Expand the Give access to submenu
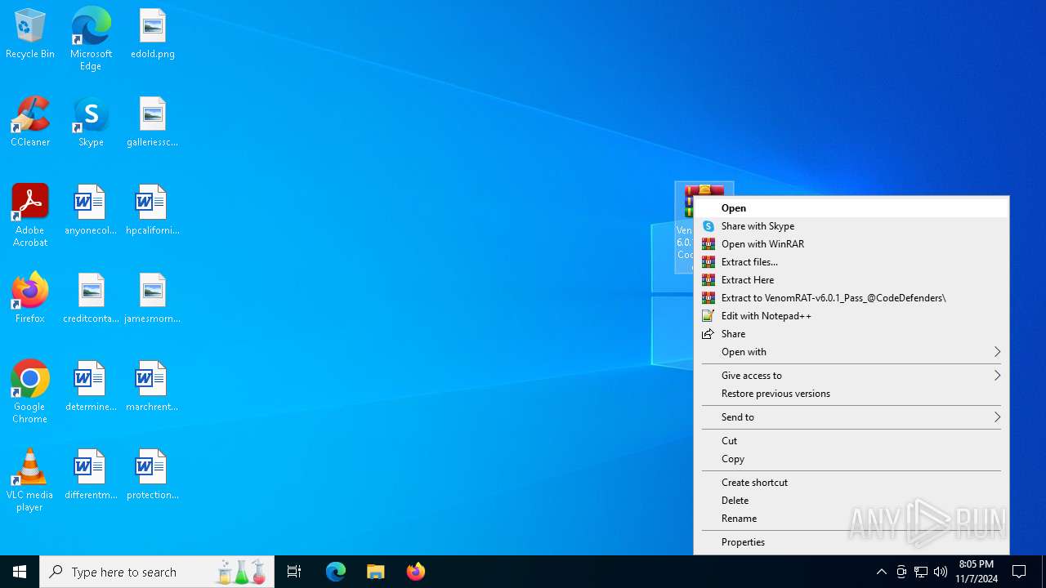 point(852,376)
